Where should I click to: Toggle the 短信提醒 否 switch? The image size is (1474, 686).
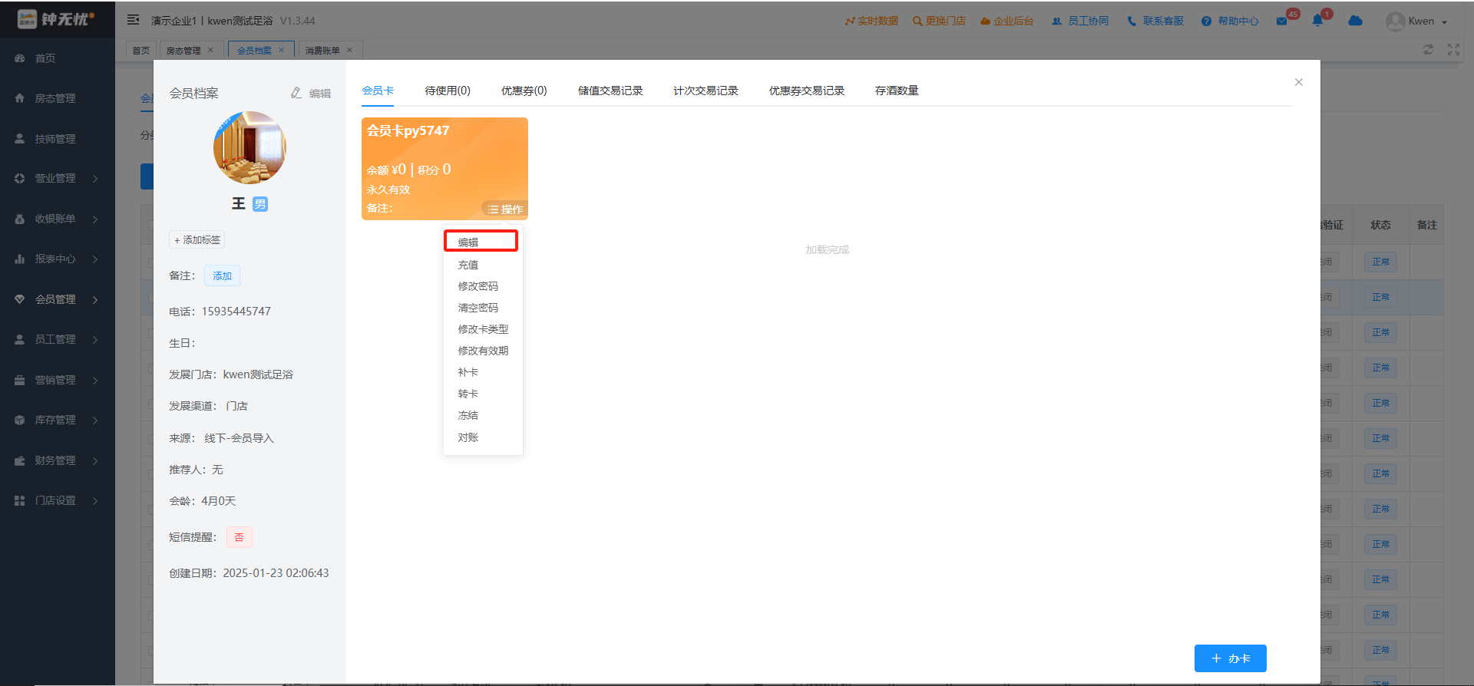240,537
